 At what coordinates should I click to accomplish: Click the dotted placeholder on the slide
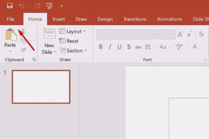(x=189, y=118)
